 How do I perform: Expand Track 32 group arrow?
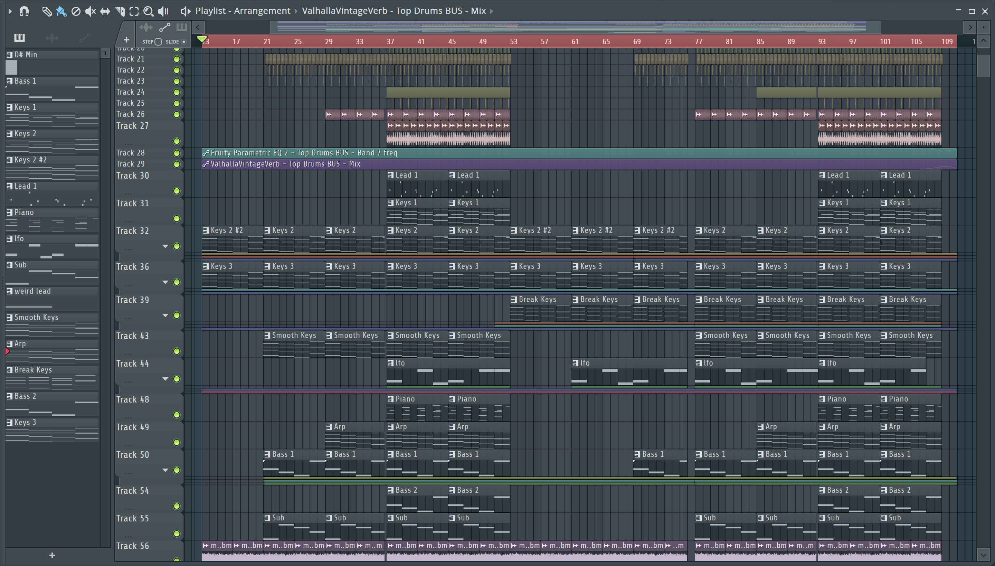click(x=165, y=246)
